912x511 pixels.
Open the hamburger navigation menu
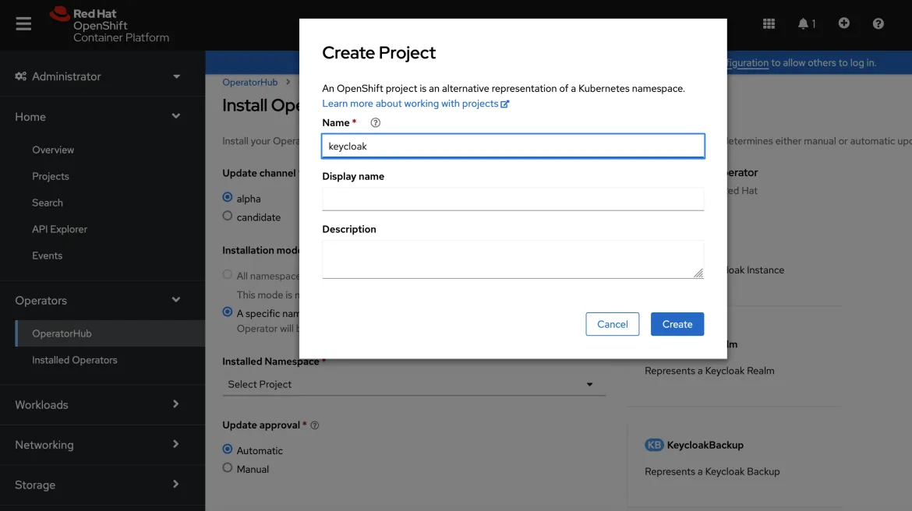tap(23, 23)
